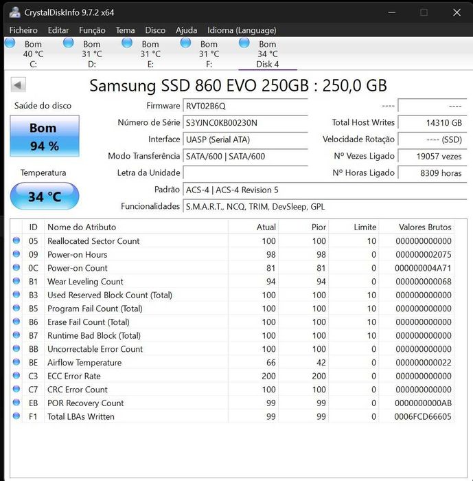This screenshot has width=473, height=481.
Task: Click the empty Letra da Unidade field
Action: [245, 172]
